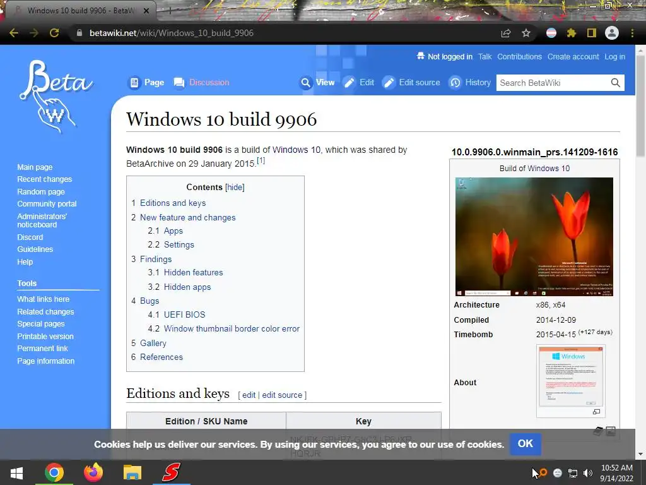Viewport: 646px width, 485px height.
Task: Bookmark this page with the star icon
Action: pyautogui.click(x=526, y=33)
